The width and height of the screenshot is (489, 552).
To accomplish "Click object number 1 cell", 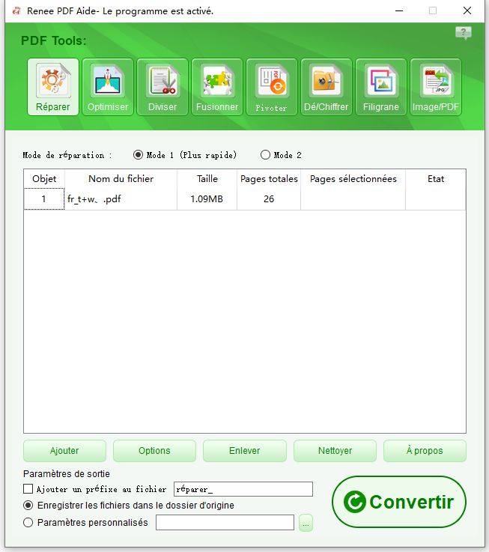I will [44, 199].
